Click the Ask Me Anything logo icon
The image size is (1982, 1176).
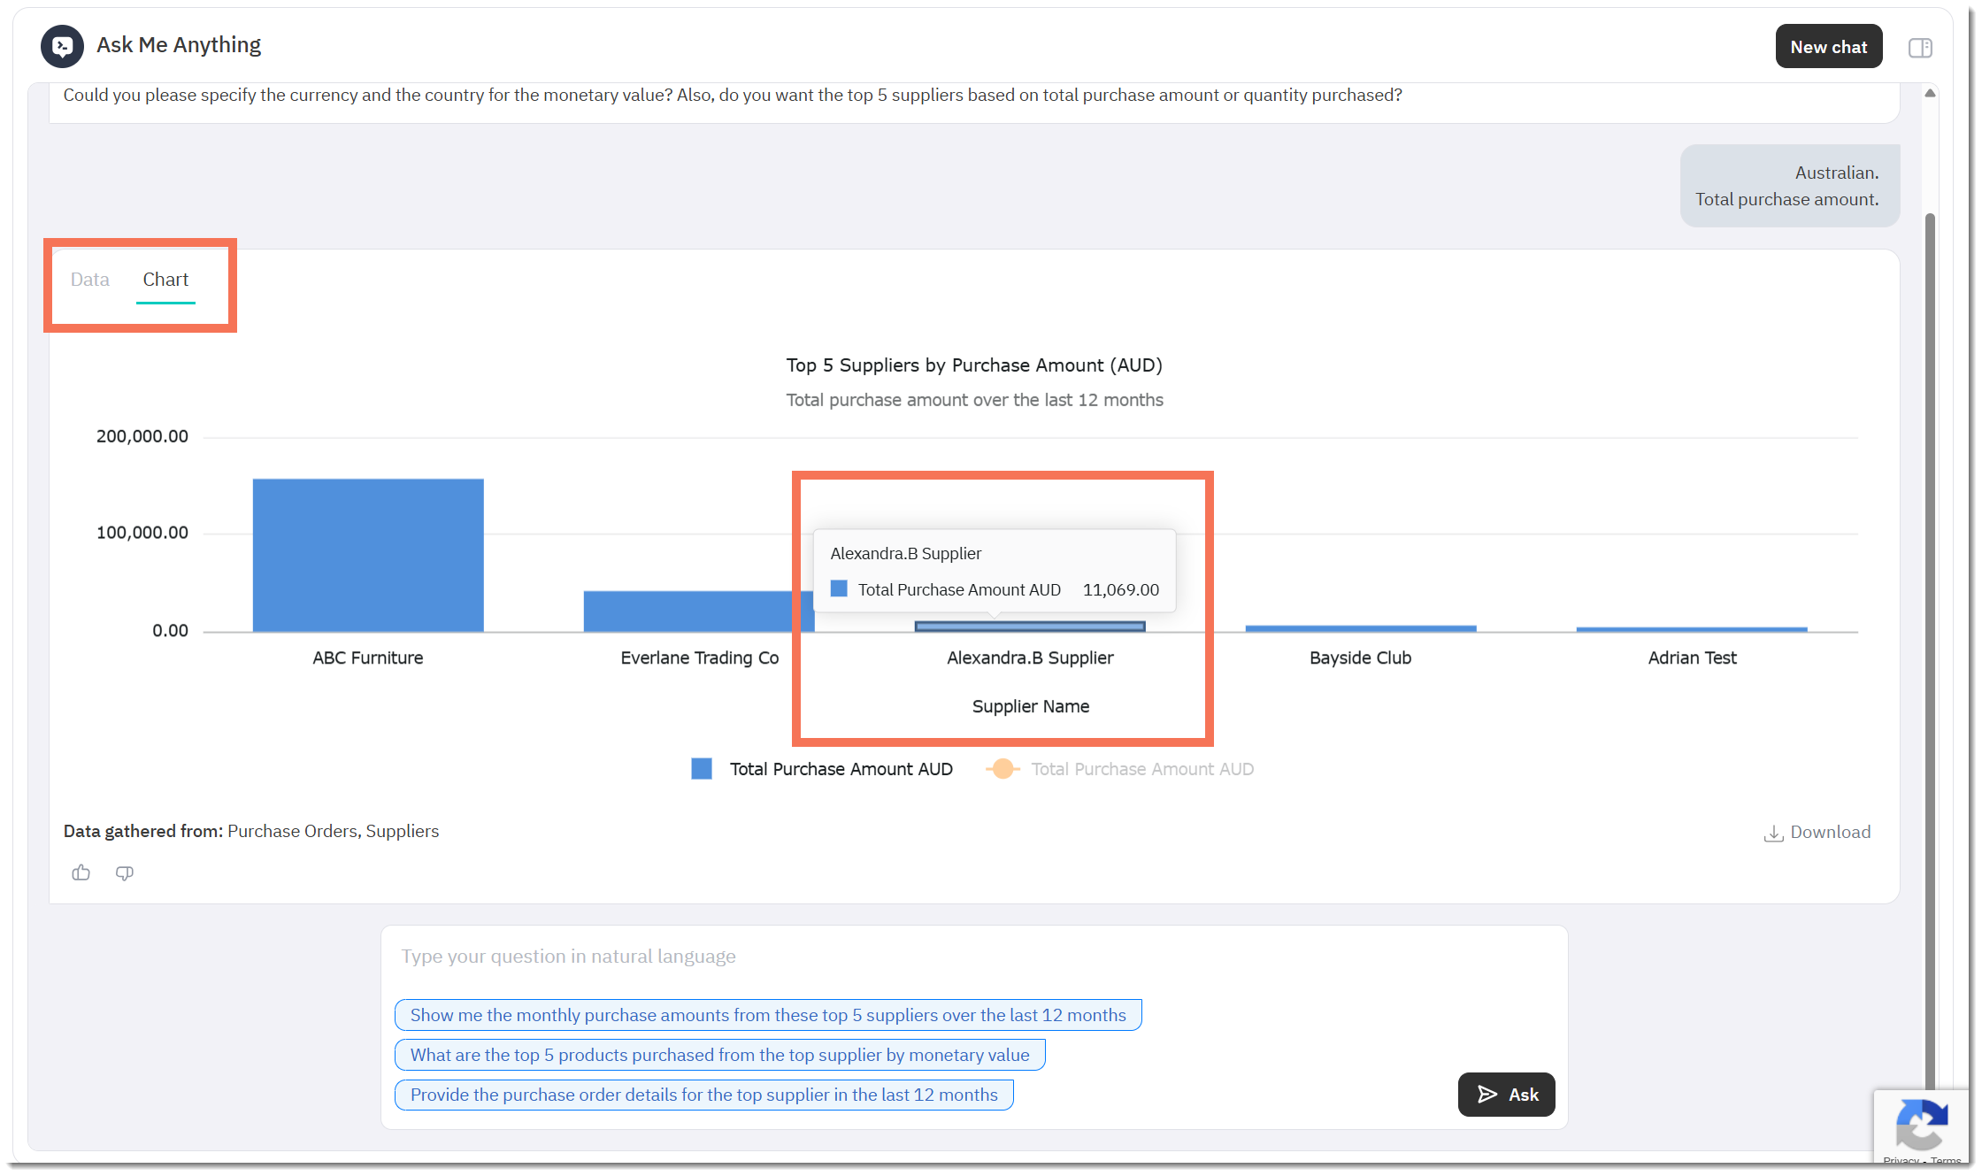[x=62, y=46]
